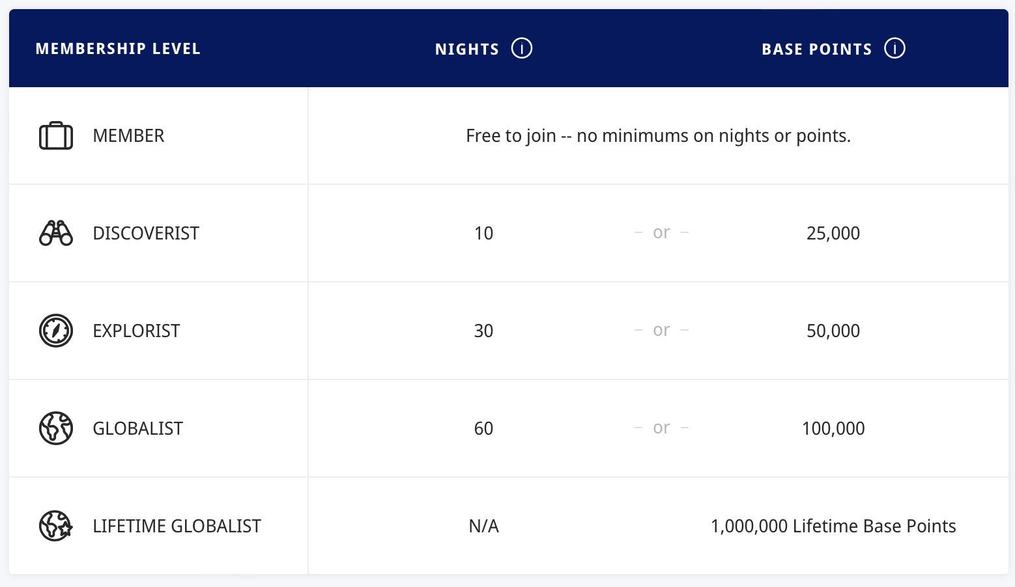1015x587 pixels.
Task: Click the Base Points column header text
Action: pyautogui.click(x=816, y=49)
